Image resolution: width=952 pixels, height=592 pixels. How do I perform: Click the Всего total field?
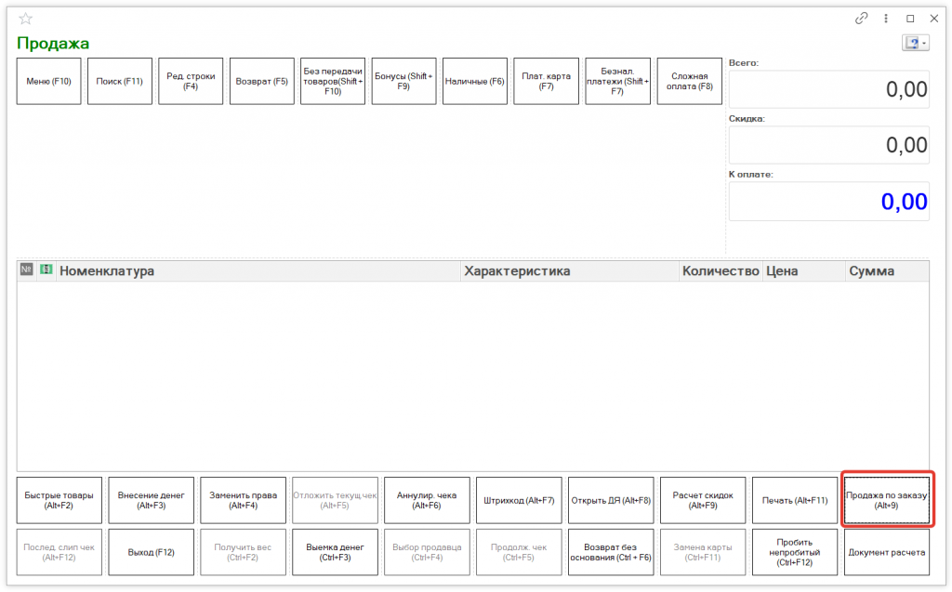(x=828, y=89)
